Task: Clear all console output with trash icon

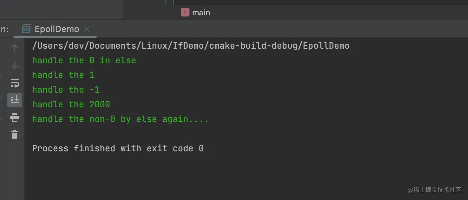Action: (x=15, y=134)
